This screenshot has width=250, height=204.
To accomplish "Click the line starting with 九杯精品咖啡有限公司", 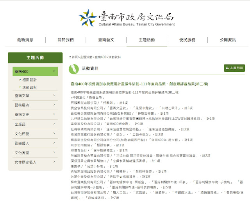I will [143, 119].
